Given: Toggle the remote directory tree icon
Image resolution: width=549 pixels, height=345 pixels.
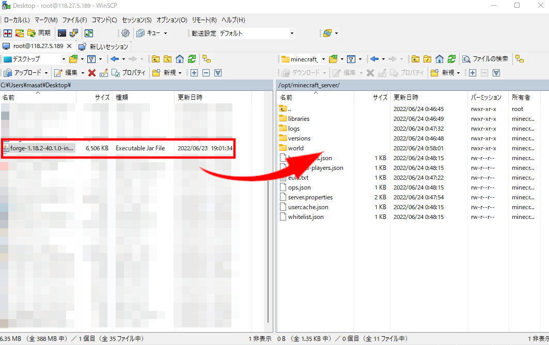Looking at the screenshot, I should click(x=520, y=59).
